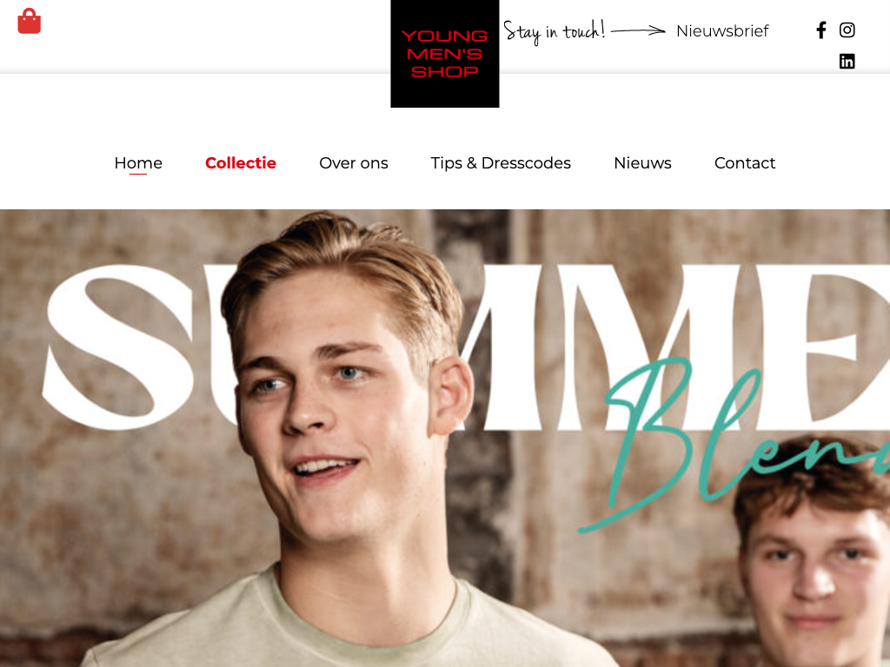This screenshot has width=890, height=667.
Task: Click the white SUMME headline text
Action: [466, 347]
